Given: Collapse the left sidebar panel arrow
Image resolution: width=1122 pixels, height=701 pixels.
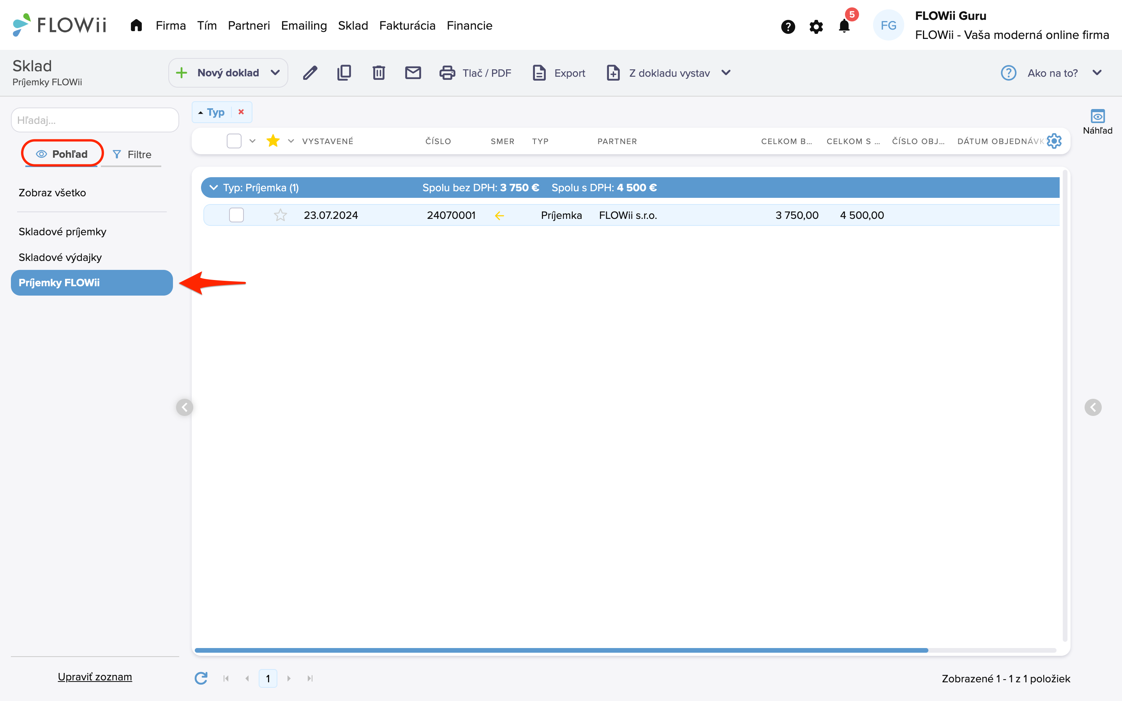Looking at the screenshot, I should [x=185, y=407].
